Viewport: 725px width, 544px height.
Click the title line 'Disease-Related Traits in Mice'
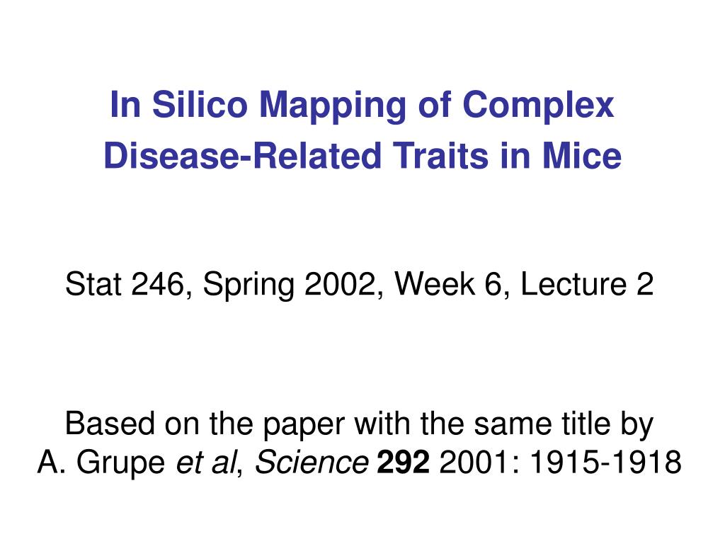(x=362, y=155)
